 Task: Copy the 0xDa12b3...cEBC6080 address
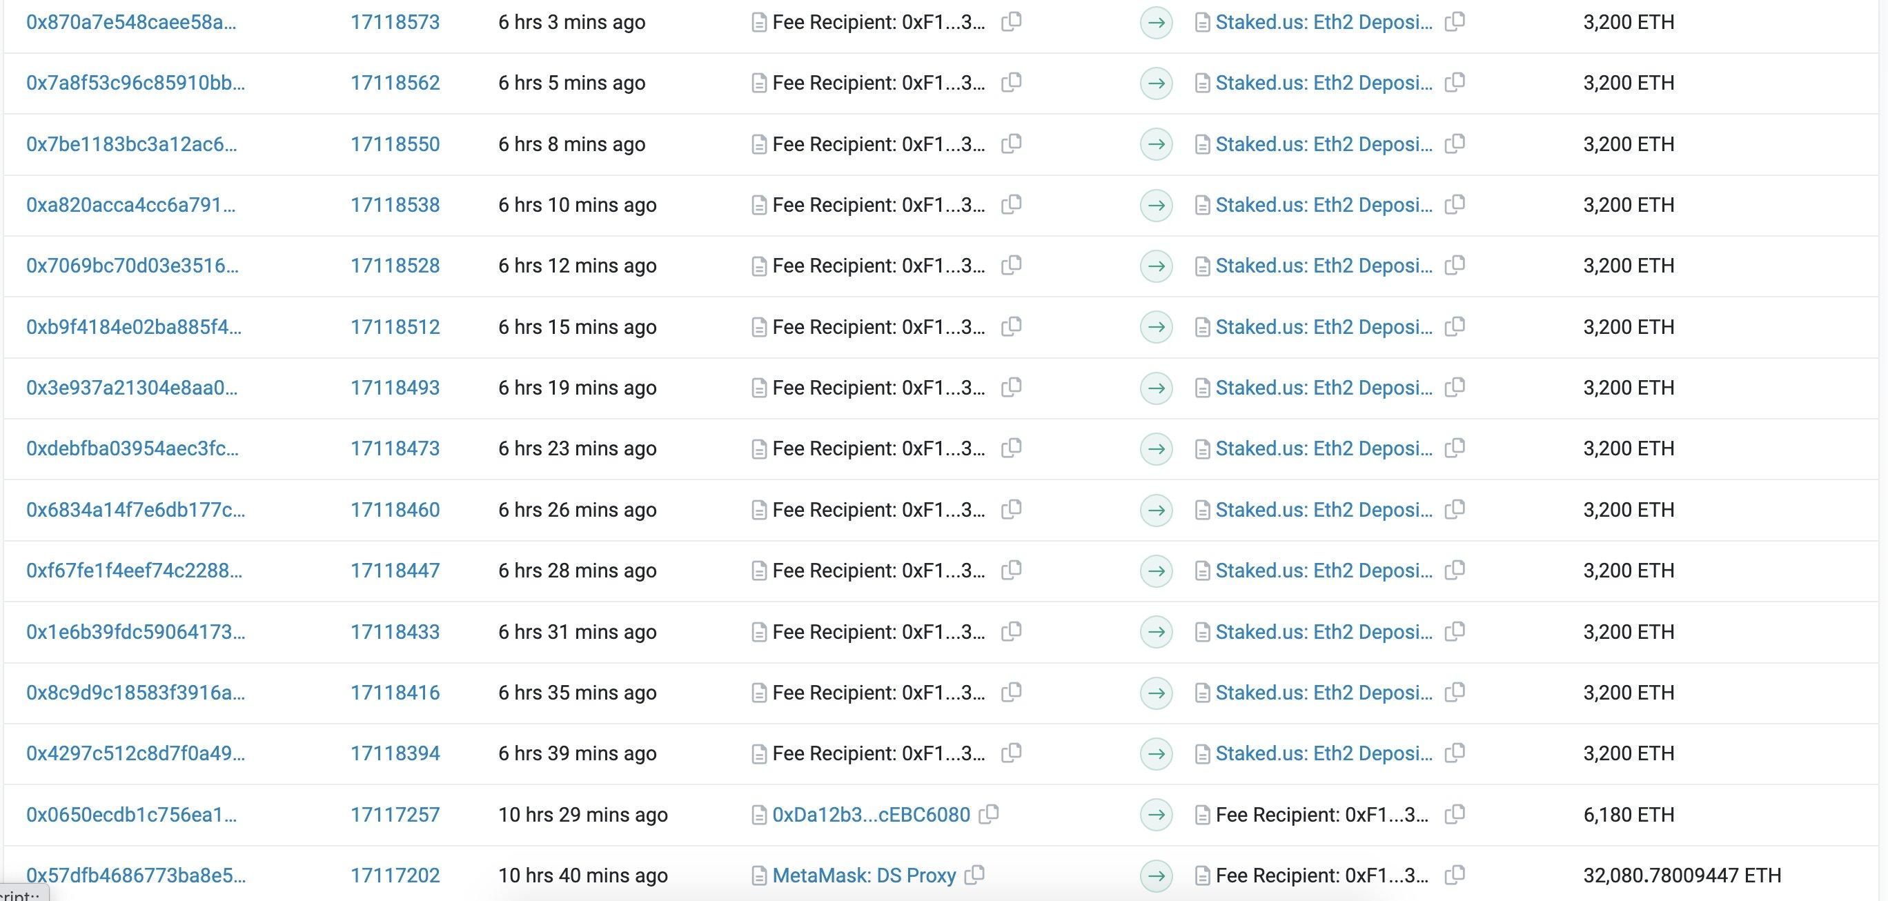tap(989, 814)
